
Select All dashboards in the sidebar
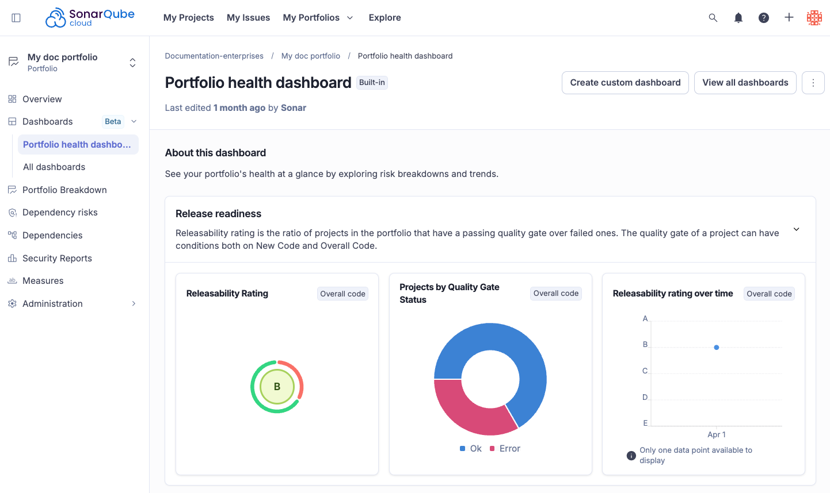point(54,167)
